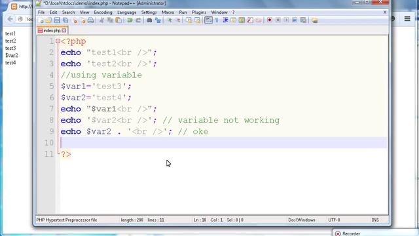Open the Settings menu
Viewport: 419px width, 236px height.
(x=149, y=12)
